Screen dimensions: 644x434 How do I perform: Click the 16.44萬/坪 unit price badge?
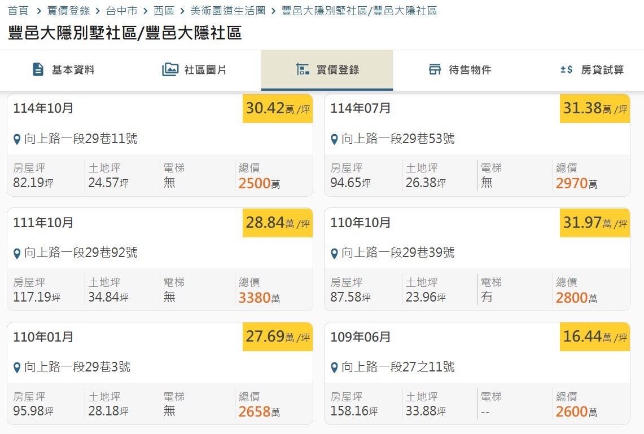click(x=594, y=337)
